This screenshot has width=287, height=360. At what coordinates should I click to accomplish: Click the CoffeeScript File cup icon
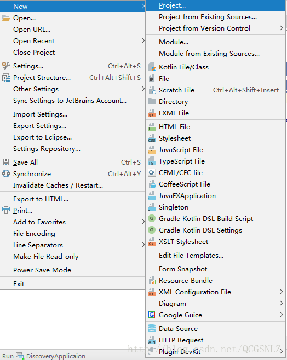tap(152, 184)
